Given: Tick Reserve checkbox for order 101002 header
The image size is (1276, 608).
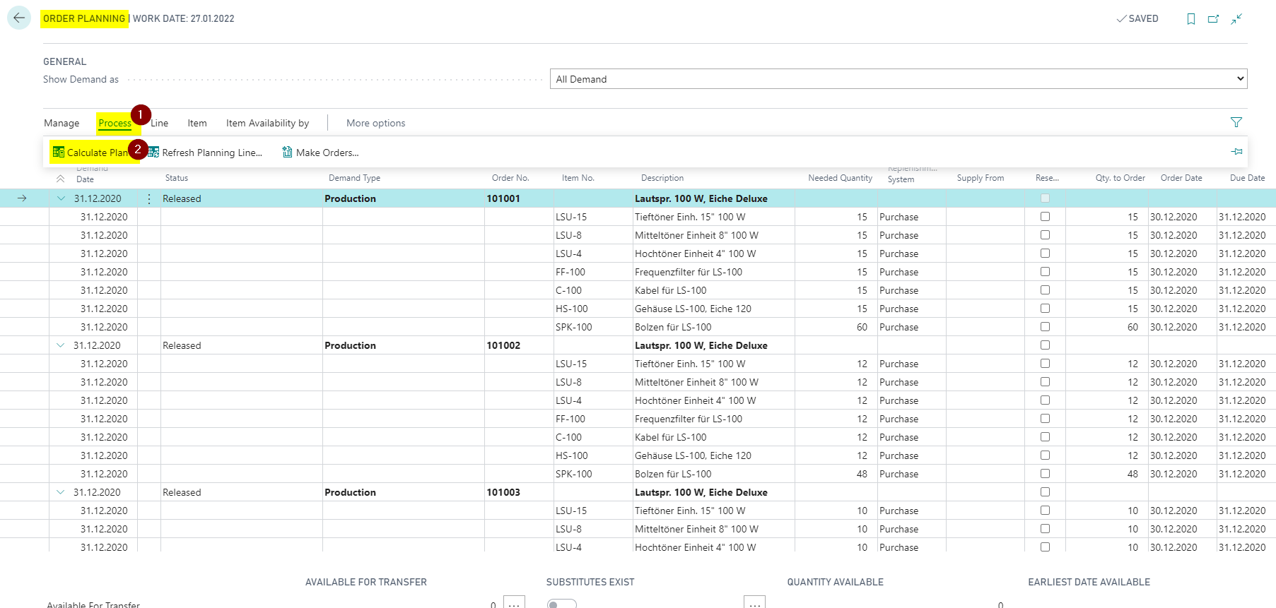Looking at the screenshot, I should [1045, 345].
